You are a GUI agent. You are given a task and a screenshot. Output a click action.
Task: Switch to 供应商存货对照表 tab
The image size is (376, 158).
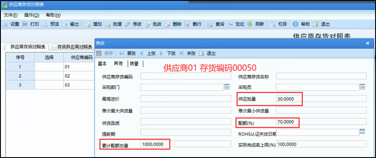pyautogui.click(x=28, y=47)
